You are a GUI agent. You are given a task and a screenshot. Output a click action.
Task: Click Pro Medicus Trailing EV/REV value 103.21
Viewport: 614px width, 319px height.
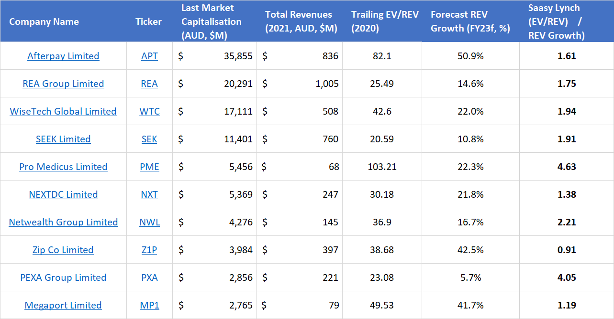[x=382, y=167]
